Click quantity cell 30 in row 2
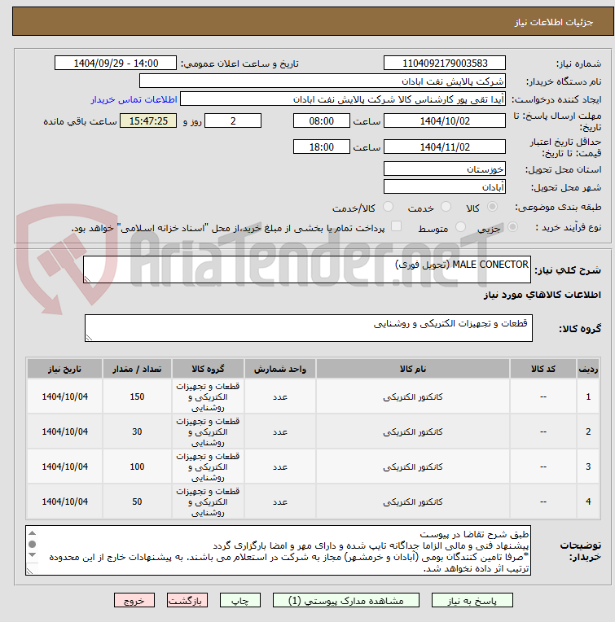This screenshot has width=615, height=622. pos(137,431)
